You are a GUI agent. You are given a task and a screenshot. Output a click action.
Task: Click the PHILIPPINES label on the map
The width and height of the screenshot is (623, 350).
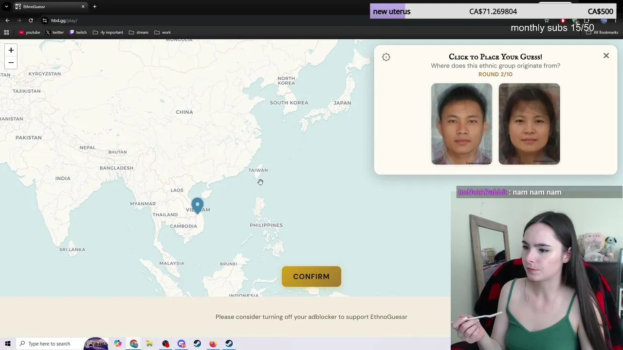(266, 225)
